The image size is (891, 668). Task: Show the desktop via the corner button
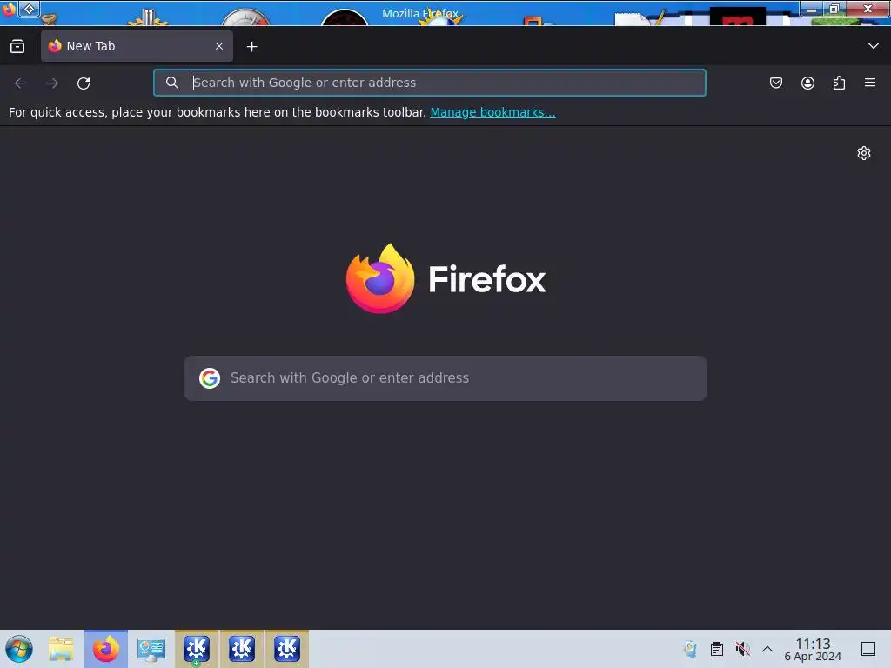point(868,649)
